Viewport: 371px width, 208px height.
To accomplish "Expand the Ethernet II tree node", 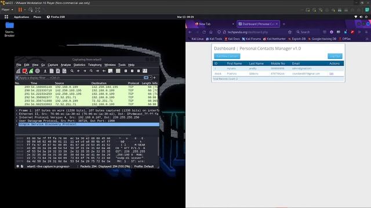I will pyautogui.click(x=17, y=114).
